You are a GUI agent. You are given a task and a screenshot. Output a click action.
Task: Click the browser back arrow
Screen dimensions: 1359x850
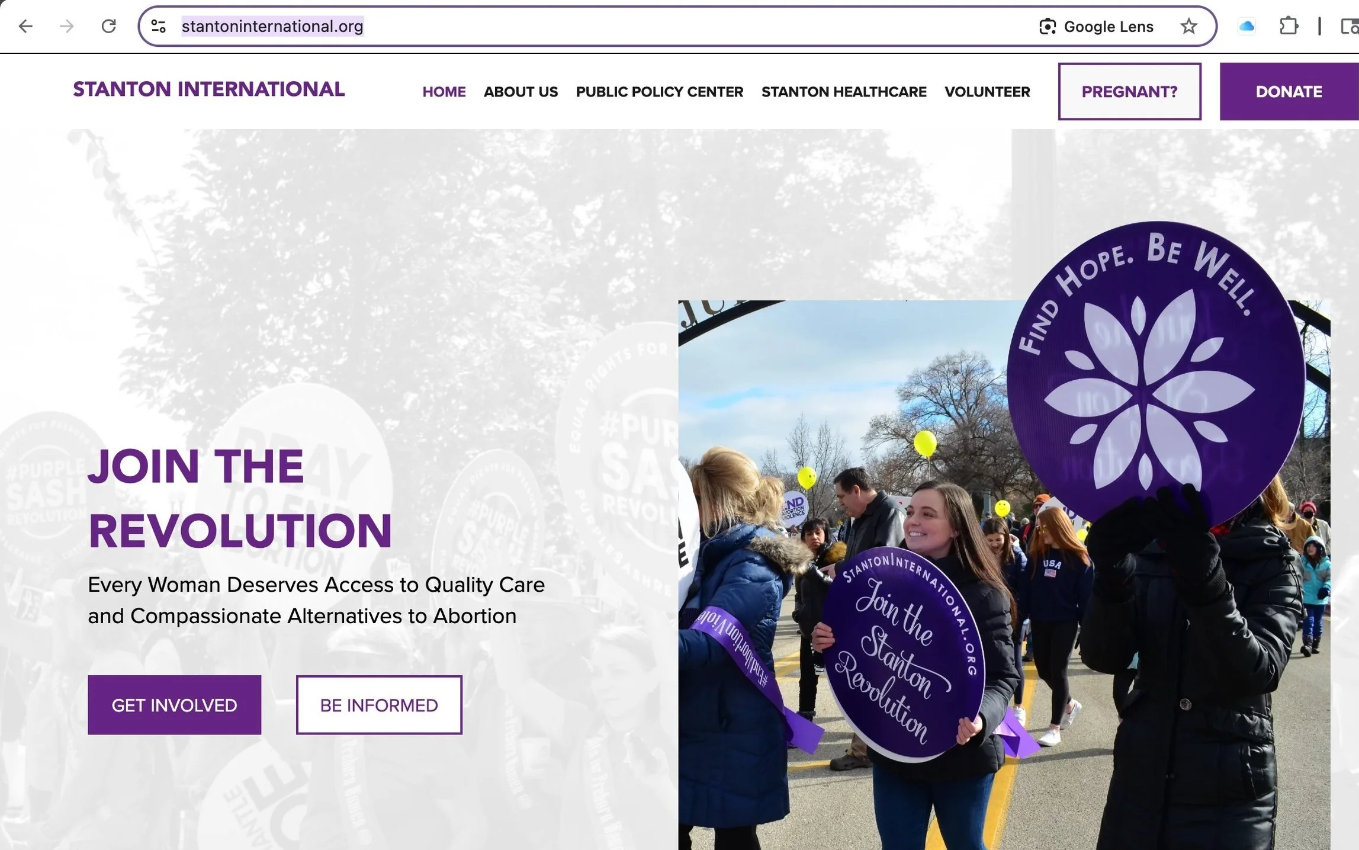pos(25,26)
